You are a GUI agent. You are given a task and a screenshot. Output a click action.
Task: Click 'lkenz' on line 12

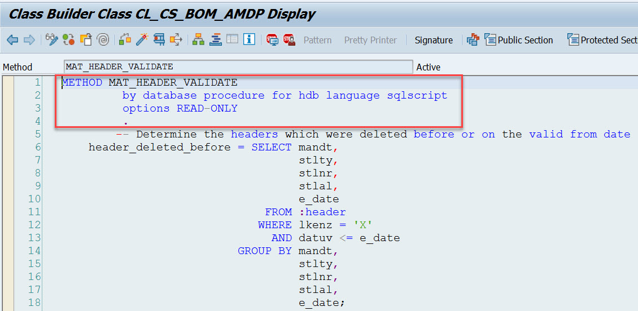316,225
